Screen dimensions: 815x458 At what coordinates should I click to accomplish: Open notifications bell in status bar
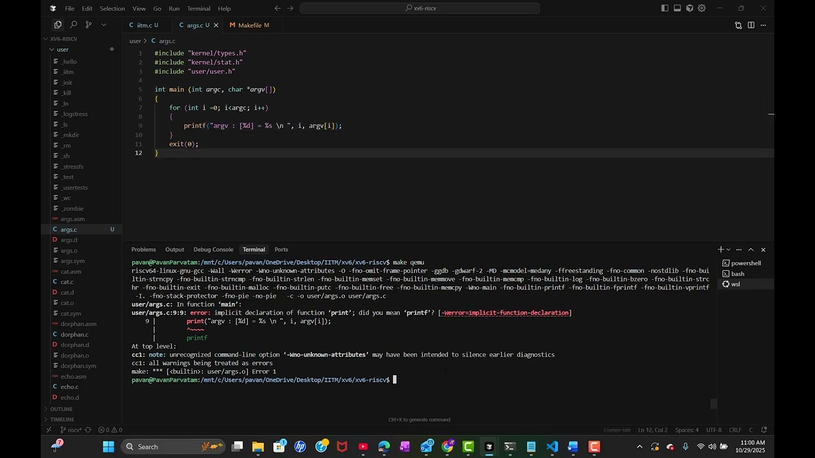point(764,430)
